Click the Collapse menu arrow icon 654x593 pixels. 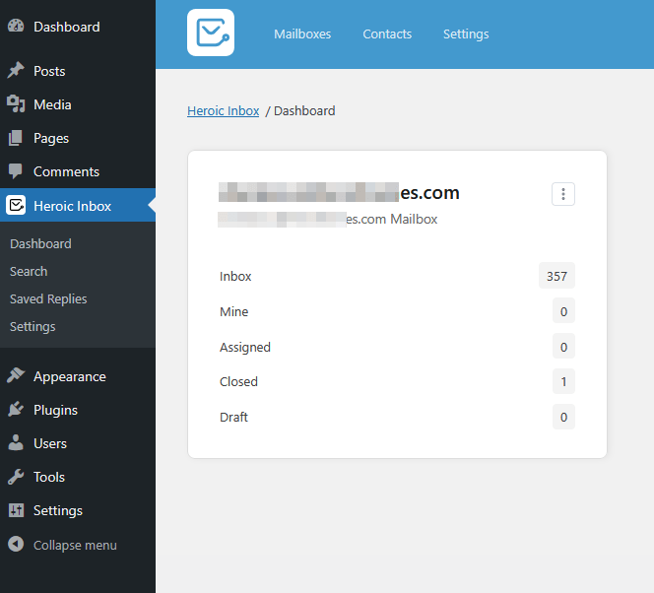tap(16, 544)
